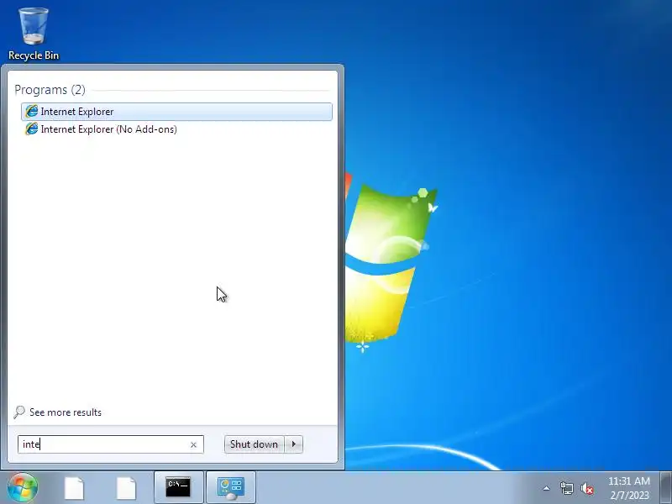
Task: Click the Shut down button
Action: click(x=254, y=444)
